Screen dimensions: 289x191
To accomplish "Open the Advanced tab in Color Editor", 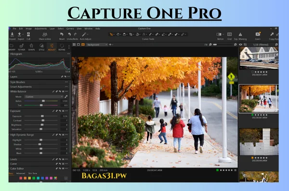I will click(x=21, y=173).
